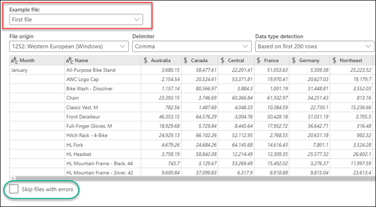The height and width of the screenshot is (207, 376).
Task: Select the Central column header
Action: click(x=236, y=60)
